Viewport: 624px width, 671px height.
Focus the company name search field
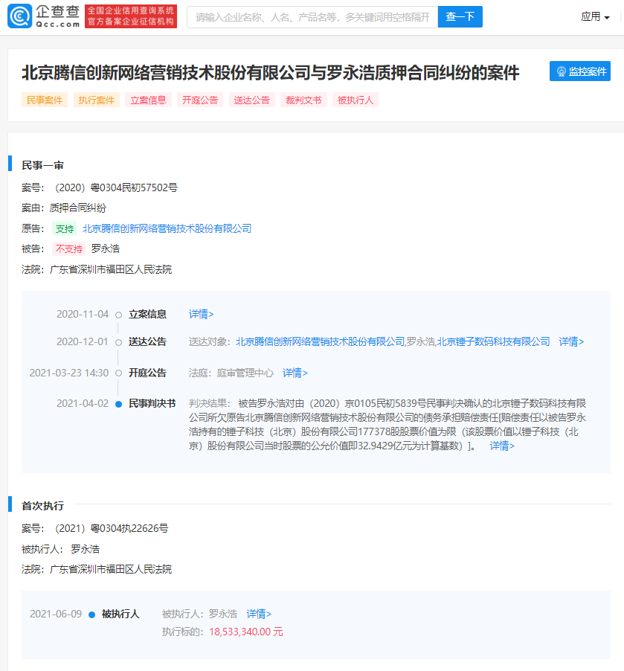tap(312, 16)
